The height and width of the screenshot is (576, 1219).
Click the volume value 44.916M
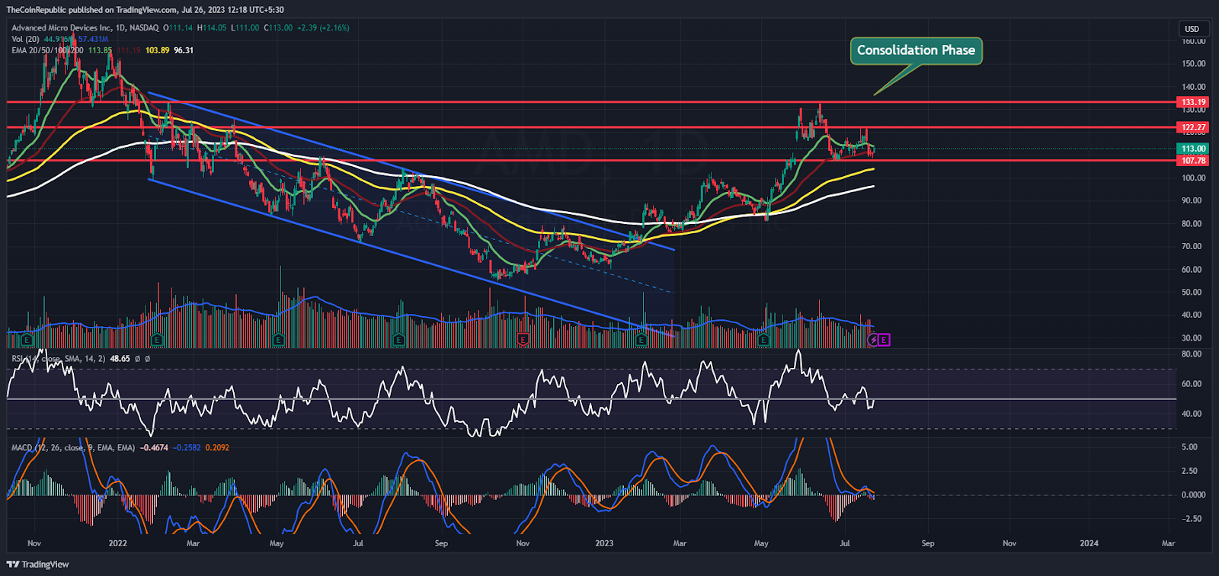(x=58, y=39)
